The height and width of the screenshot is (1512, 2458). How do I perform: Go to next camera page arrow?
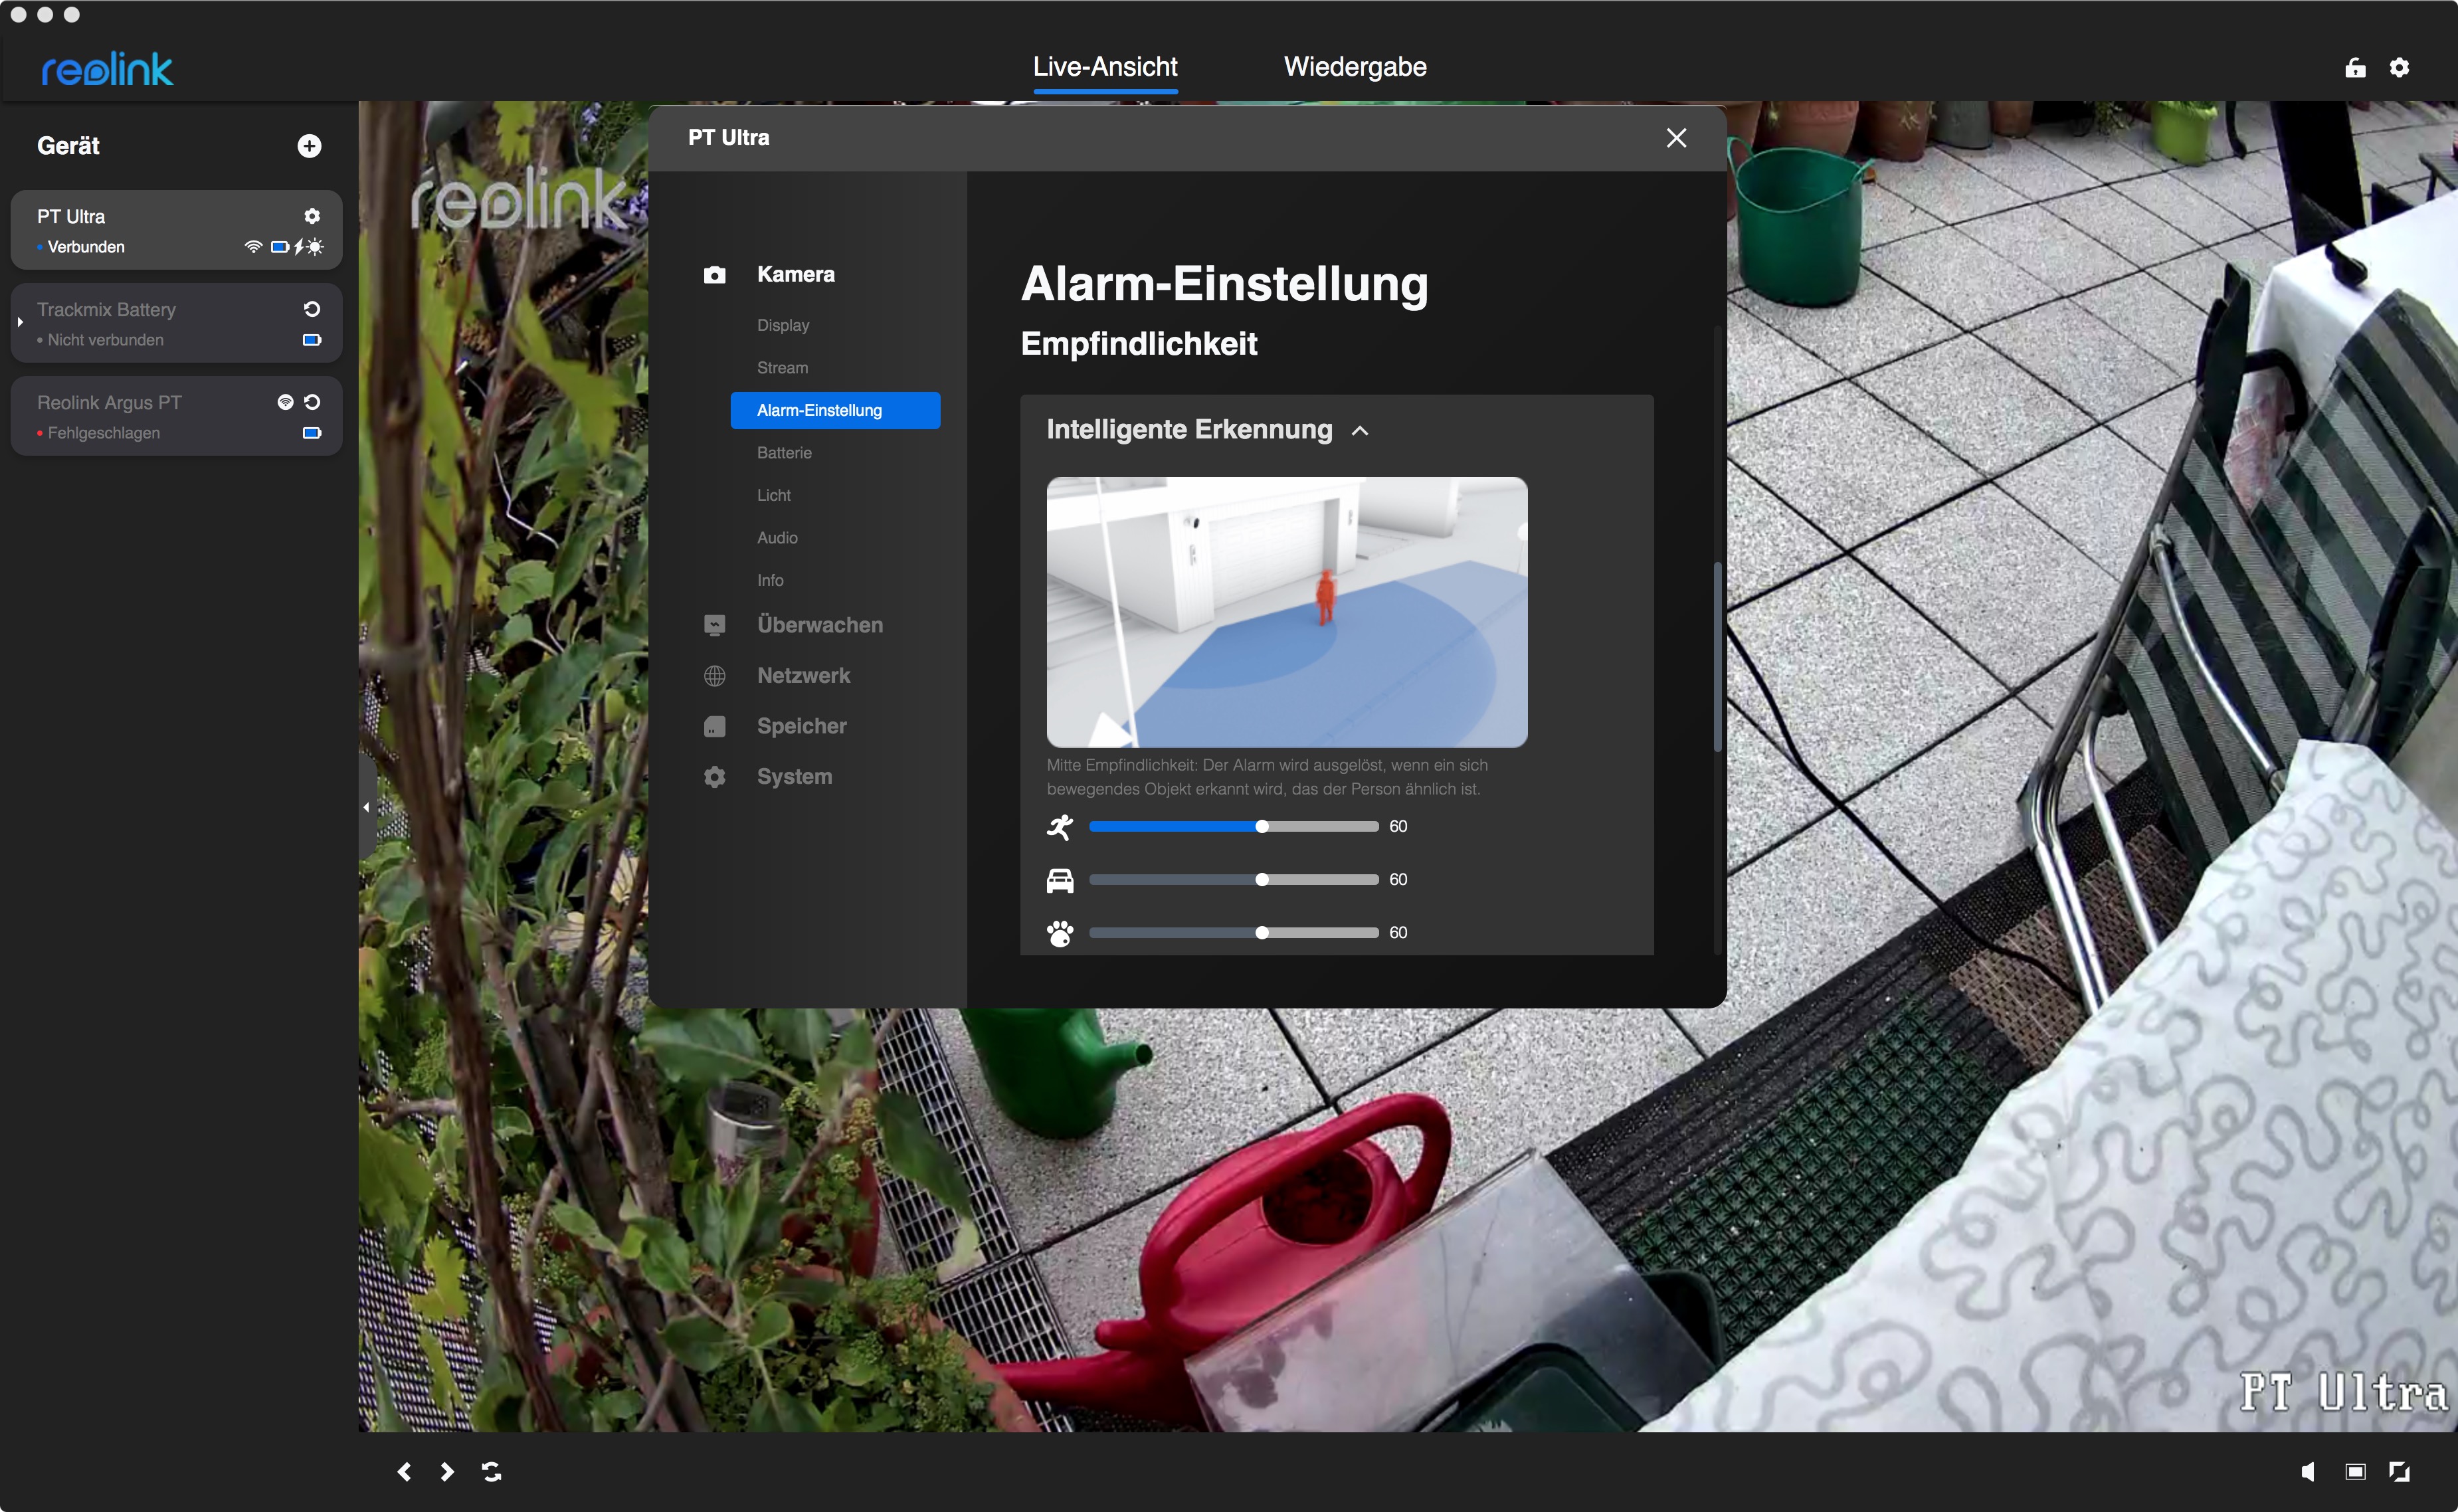tap(447, 1471)
